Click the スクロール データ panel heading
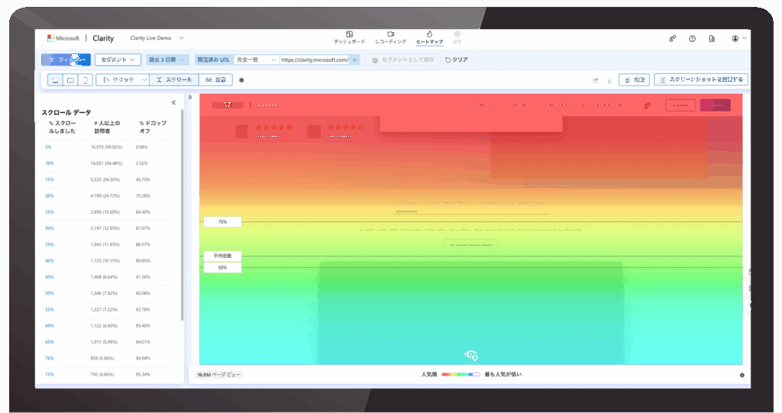 coord(66,113)
